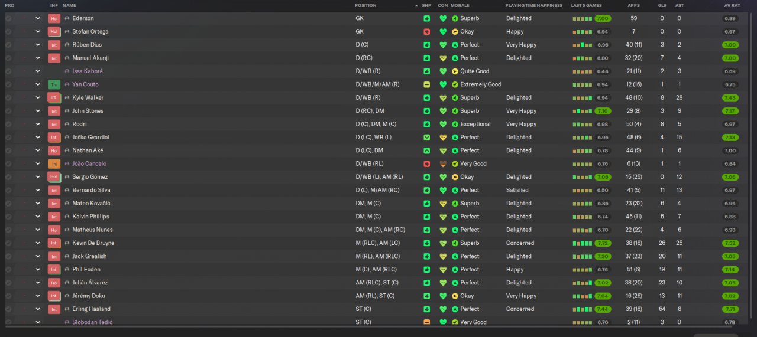
Task: Click Joško Gvardiol's match sharpness icon
Action: pyautogui.click(x=426, y=138)
